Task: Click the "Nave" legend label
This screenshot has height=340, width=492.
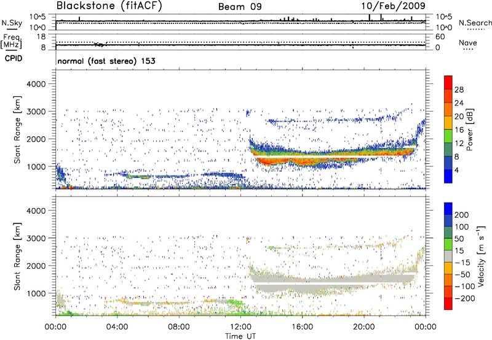Action: click(x=468, y=43)
